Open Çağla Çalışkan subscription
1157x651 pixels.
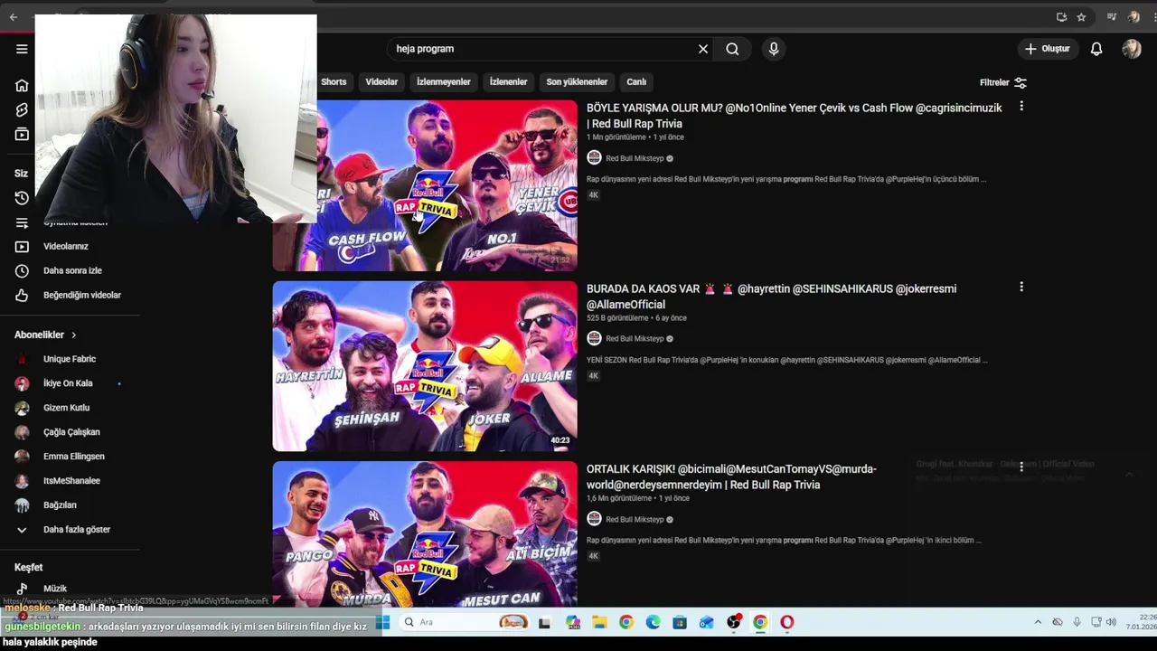[71, 432]
